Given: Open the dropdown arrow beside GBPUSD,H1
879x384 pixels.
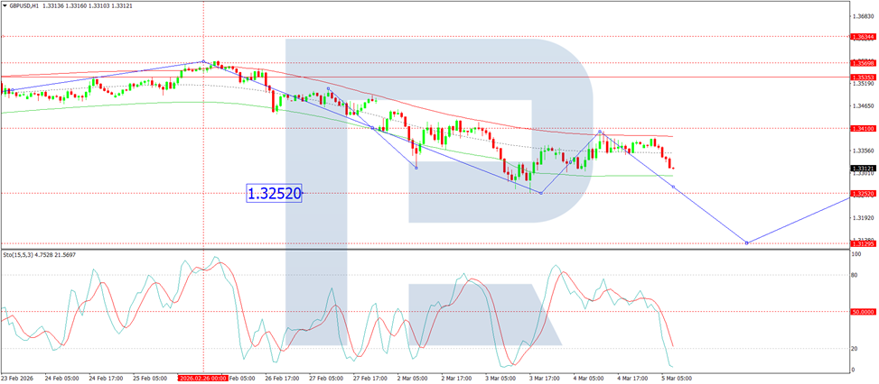Looking at the screenshot, I should click(5, 5).
